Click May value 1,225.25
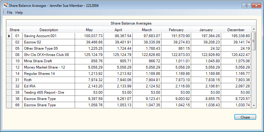The image size is (264, 132). (89, 48)
